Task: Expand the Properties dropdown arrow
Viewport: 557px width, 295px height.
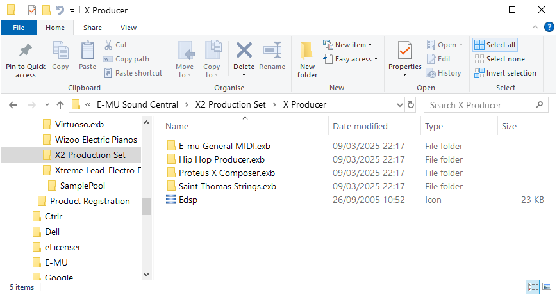Action: tap(404, 75)
